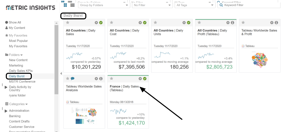Switch to list view
Screen dimensions: 282x132
point(72,5)
